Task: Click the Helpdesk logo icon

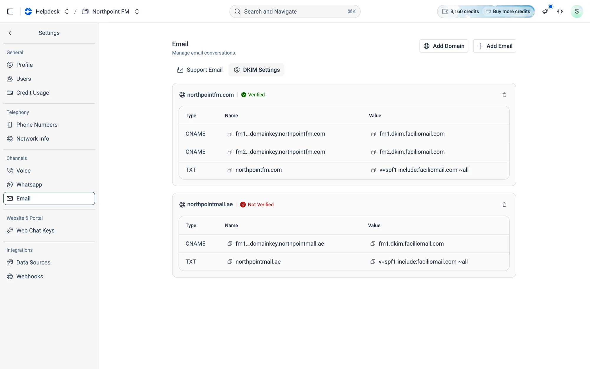Action: click(28, 12)
